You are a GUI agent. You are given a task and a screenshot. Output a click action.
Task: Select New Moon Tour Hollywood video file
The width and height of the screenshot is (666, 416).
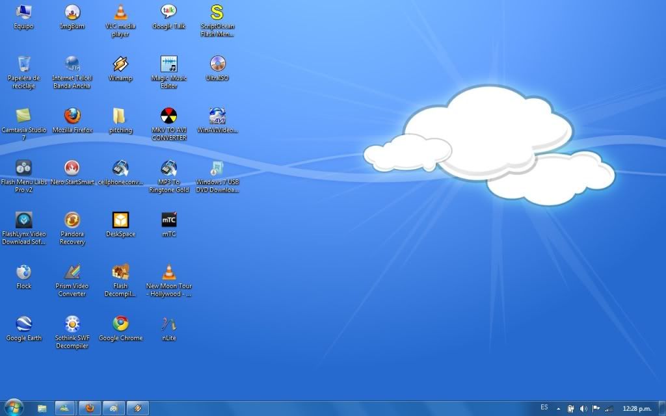(168, 281)
